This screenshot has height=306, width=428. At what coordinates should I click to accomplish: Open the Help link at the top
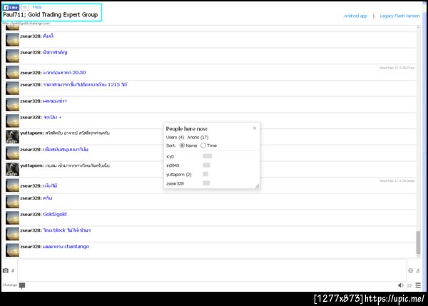[37, 7]
